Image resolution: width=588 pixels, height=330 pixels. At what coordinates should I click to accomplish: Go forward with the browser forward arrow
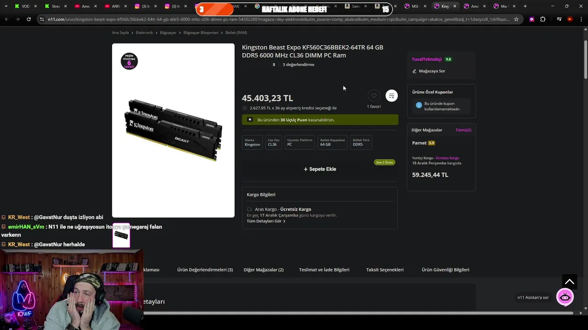(17, 19)
